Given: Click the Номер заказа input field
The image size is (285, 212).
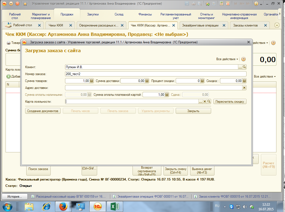Looking at the screenshot, I should (156, 74).
